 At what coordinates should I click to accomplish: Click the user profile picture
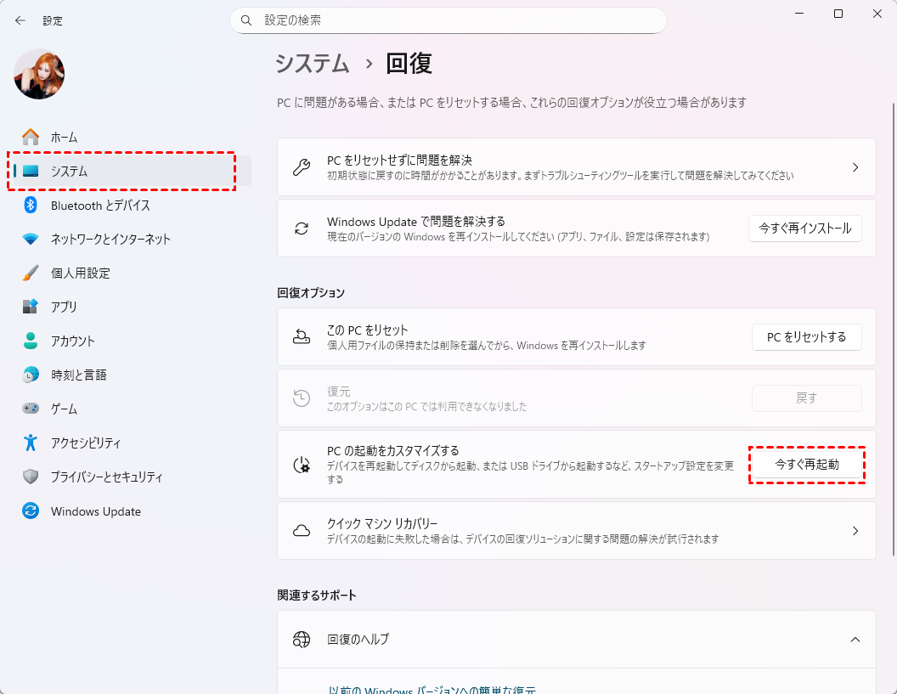[39, 74]
